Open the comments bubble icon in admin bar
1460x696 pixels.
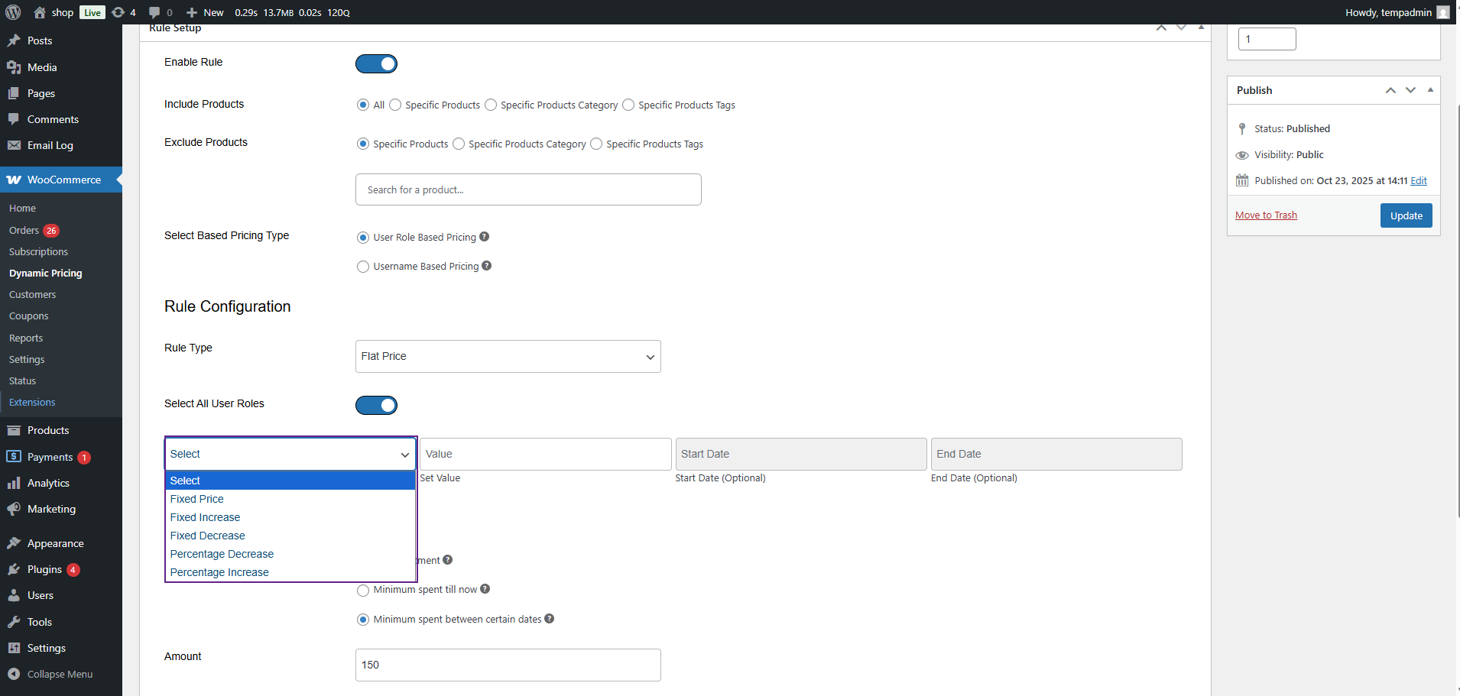154,12
